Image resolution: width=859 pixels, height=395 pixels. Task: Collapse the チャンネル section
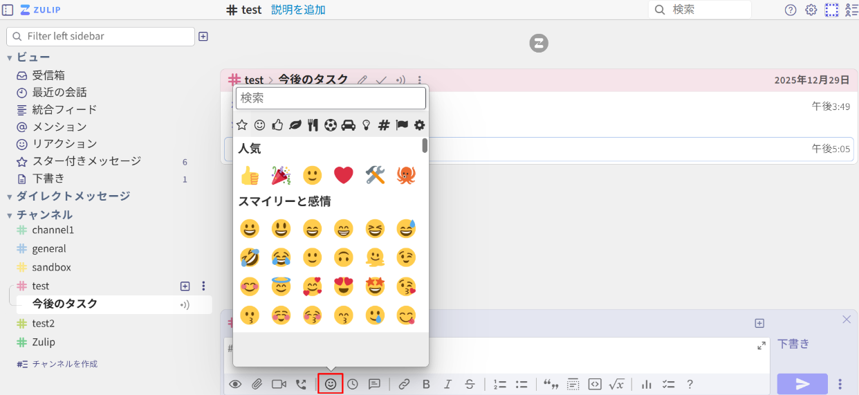pos(10,215)
